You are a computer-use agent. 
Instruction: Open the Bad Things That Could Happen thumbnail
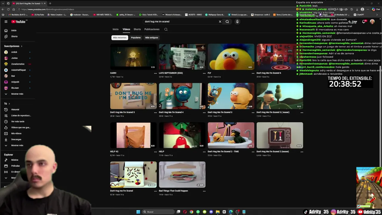coord(182,175)
